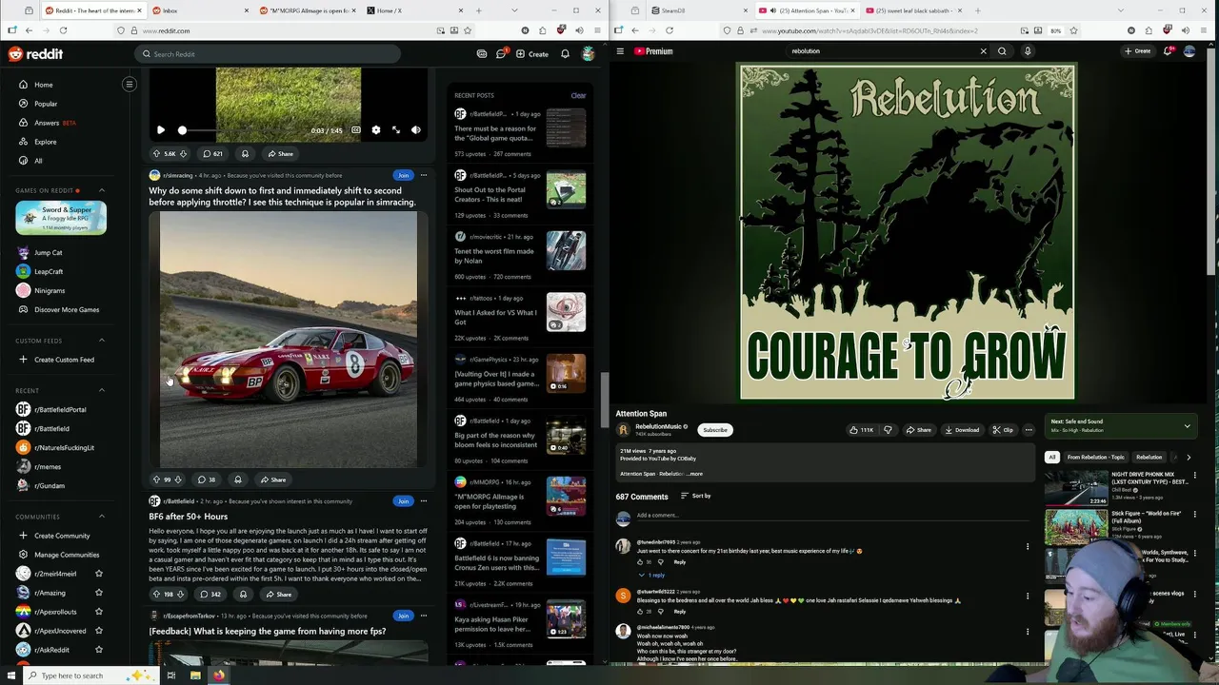This screenshot has width=1219, height=685.
Task: Dislike the Attention Span video
Action: pyautogui.click(x=888, y=430)
